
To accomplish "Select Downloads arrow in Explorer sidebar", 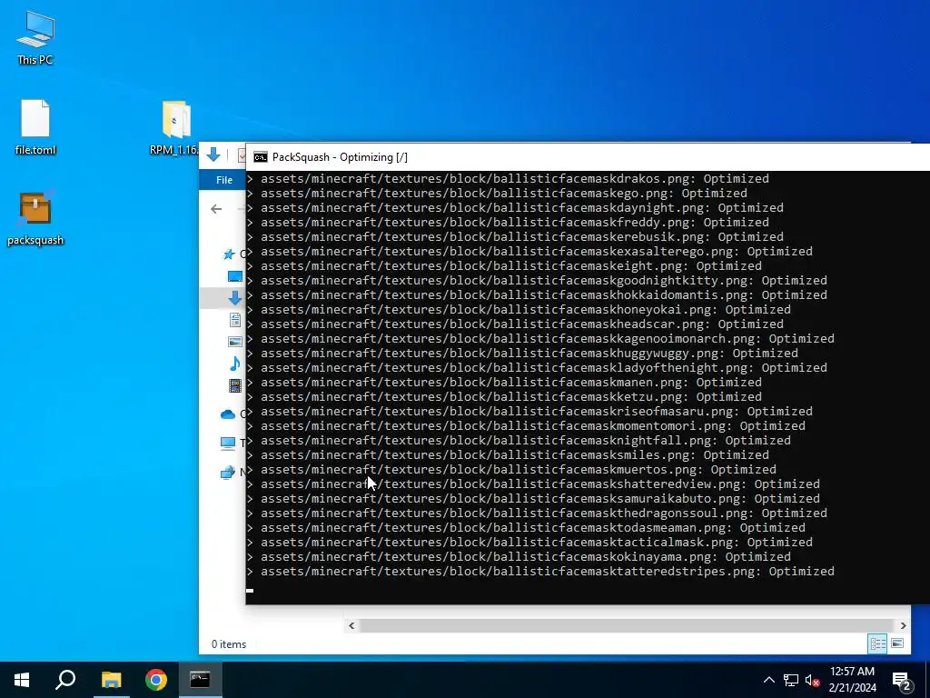I will (x=235, y=298).
